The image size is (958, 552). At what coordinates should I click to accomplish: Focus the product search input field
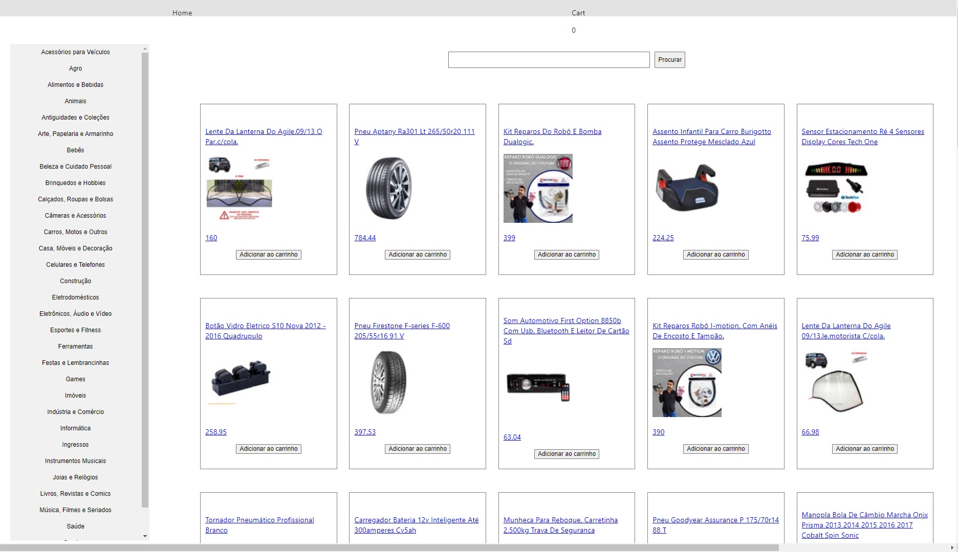(549, 60)
